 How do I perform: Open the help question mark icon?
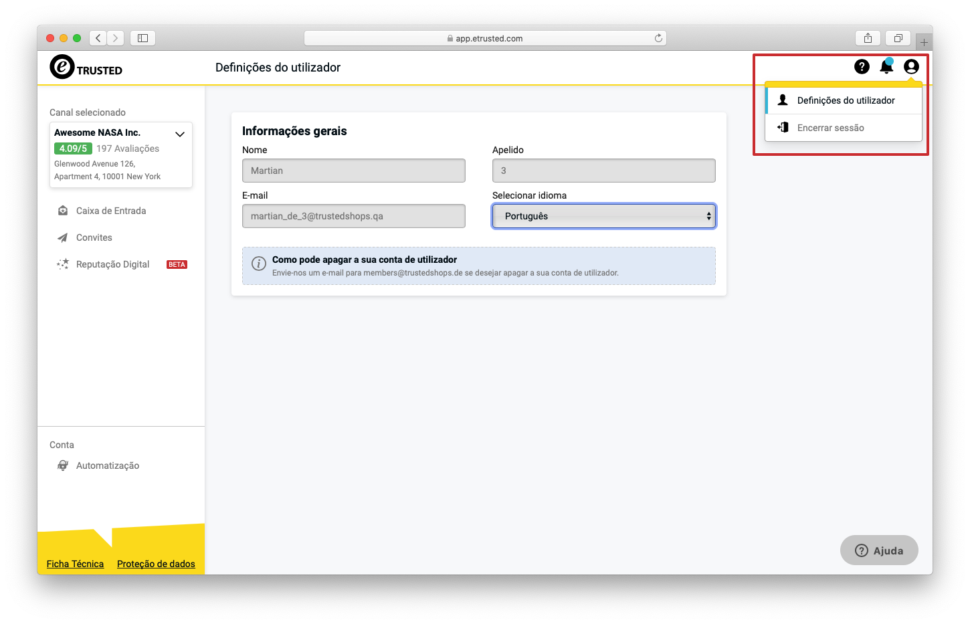pos(862,66)
